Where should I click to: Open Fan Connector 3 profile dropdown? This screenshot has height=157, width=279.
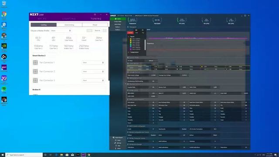93,80
